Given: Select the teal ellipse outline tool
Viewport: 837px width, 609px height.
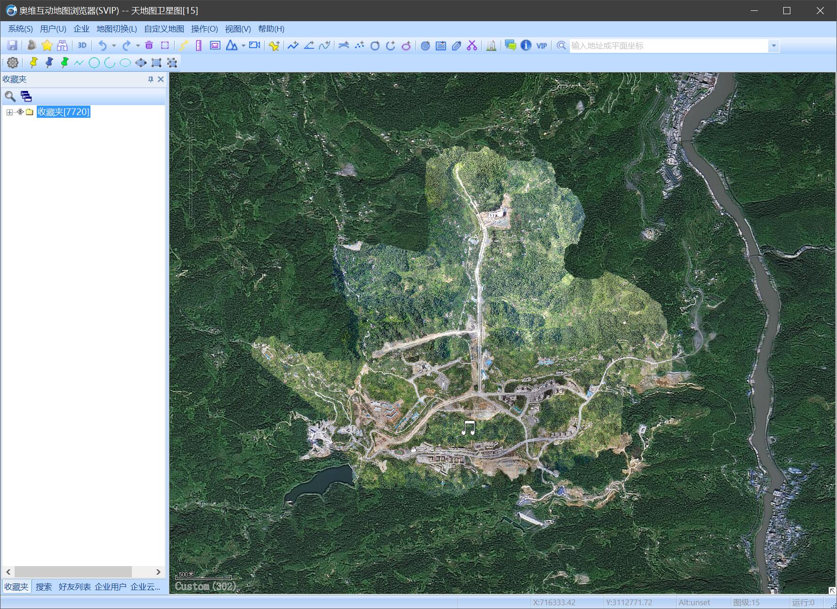Looking at the screenshot, I should pyautogui.click(x=125, y=62).
